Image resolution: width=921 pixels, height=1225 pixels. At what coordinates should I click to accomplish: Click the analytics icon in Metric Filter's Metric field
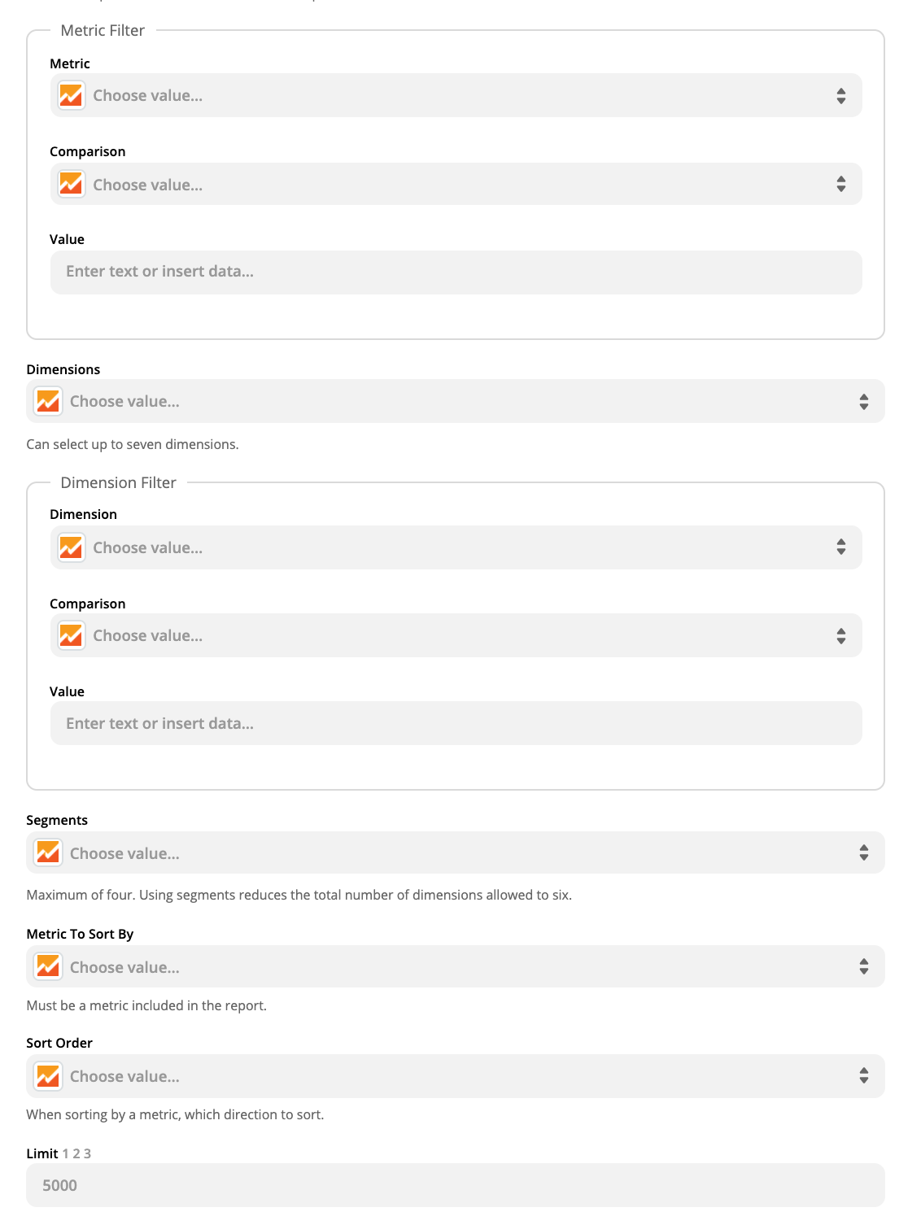(71, 95)
